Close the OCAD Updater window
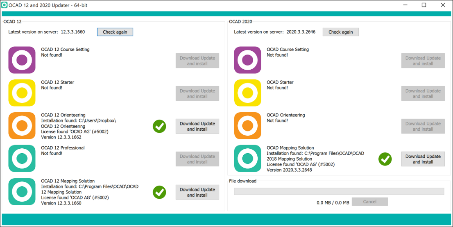Screen dimensions: 453x227 (443, 5)
